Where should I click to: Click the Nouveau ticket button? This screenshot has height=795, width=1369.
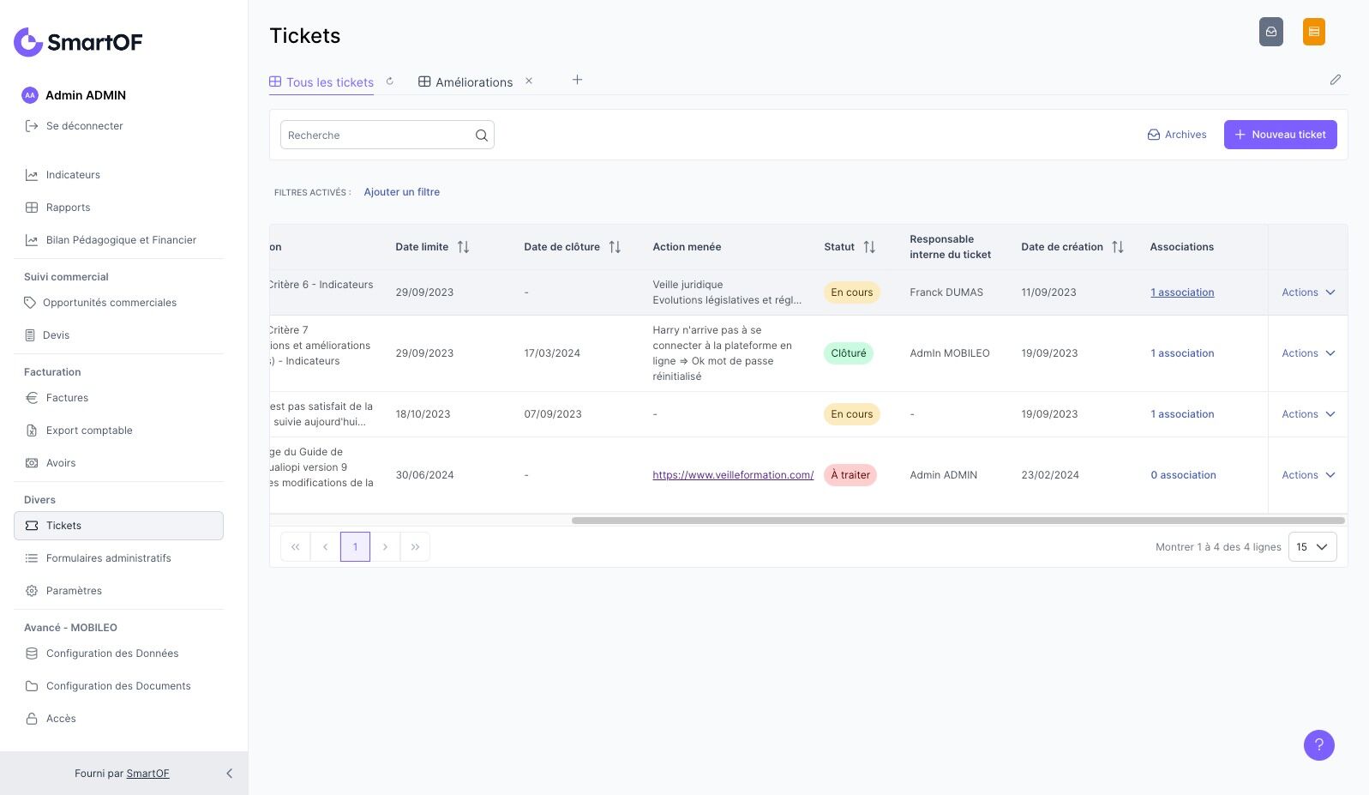pos(1280,135)
